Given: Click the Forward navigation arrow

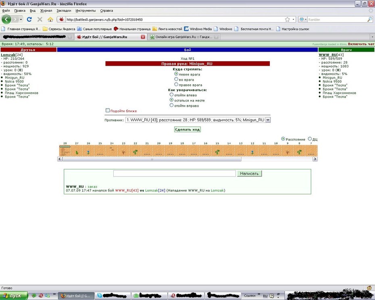Looking at the screenshot, I should point(15,19).
